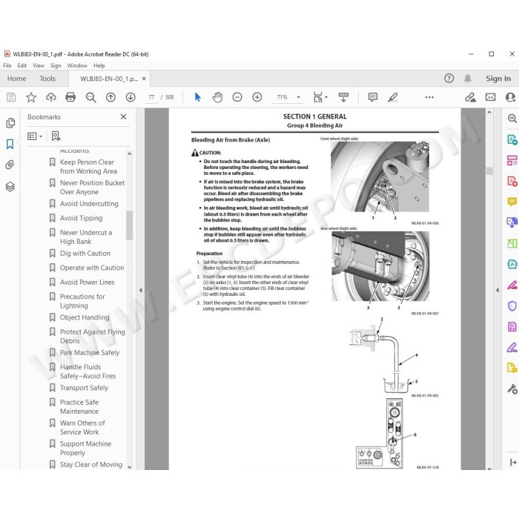The height and width of the screenshot is (519, 519).
Task: Go to the previous page arrow
Action: 110,97
